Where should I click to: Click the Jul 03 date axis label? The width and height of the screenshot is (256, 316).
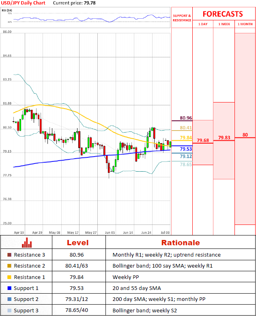165,232
